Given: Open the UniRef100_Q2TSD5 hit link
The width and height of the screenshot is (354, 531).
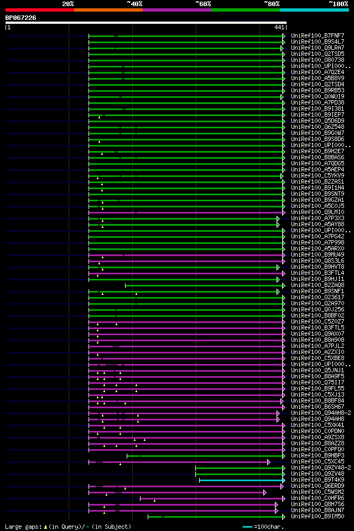Looking at the screenshot, I should tap(317, 54).
